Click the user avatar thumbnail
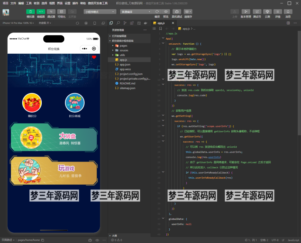 pos(6,12)
